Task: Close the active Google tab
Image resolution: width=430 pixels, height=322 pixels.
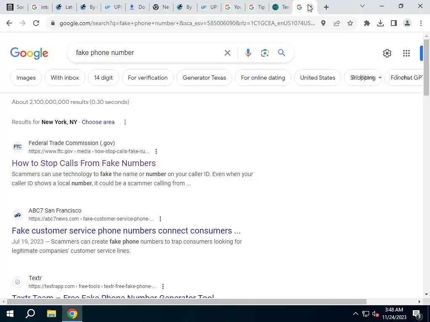Action: [310, 7]
